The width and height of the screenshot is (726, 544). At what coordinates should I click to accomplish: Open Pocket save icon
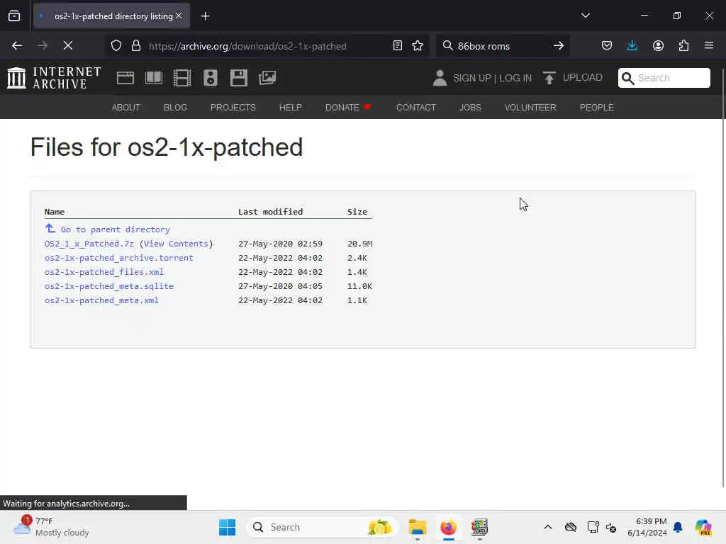[607, 45]
